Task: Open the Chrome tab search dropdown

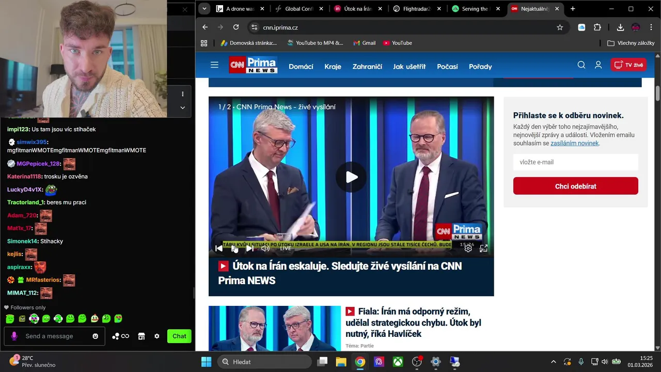Action: tap(204, 9)
